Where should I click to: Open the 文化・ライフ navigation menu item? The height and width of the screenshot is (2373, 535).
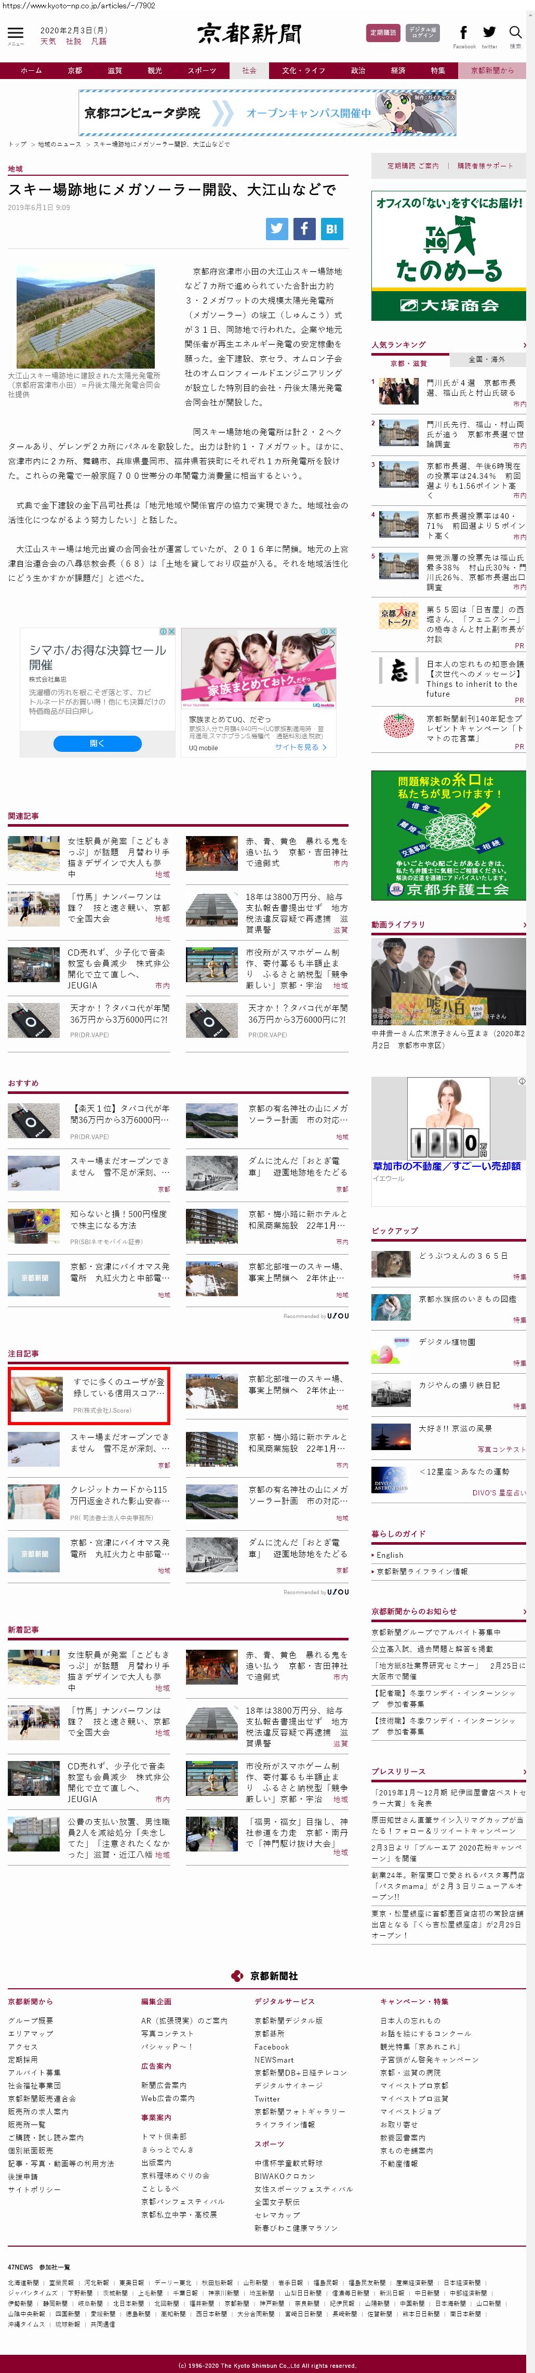(303, 70)
